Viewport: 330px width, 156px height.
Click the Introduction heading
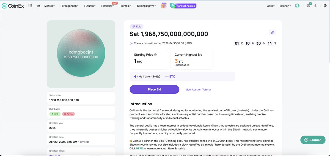[141, 104]
